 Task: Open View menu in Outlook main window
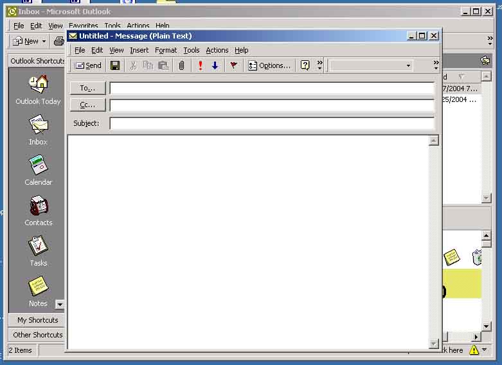click(x=55, y=26)
